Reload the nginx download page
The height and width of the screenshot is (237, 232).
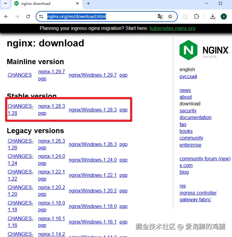click(x=28, y=16)
